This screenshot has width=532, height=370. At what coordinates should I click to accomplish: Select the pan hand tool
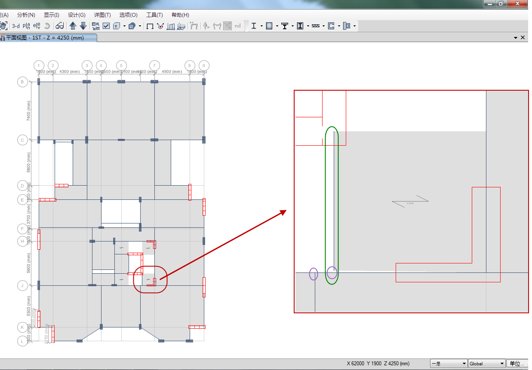click(4, 26)
